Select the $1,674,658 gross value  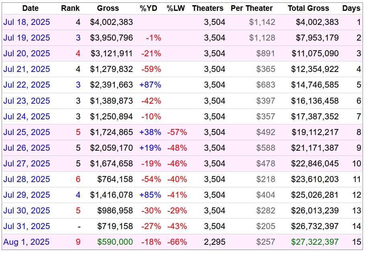point(111,164)
